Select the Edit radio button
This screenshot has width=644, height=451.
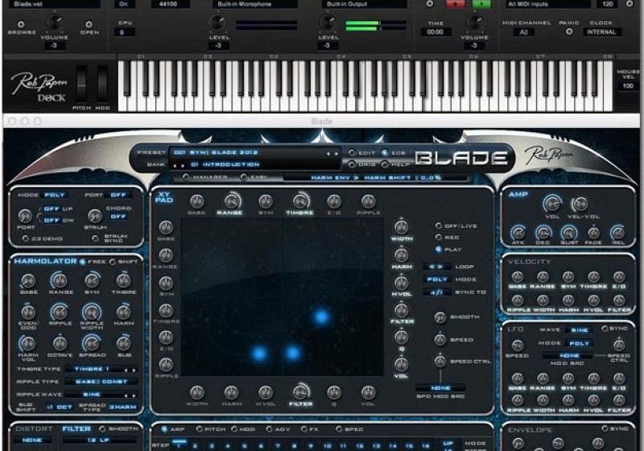352,152
